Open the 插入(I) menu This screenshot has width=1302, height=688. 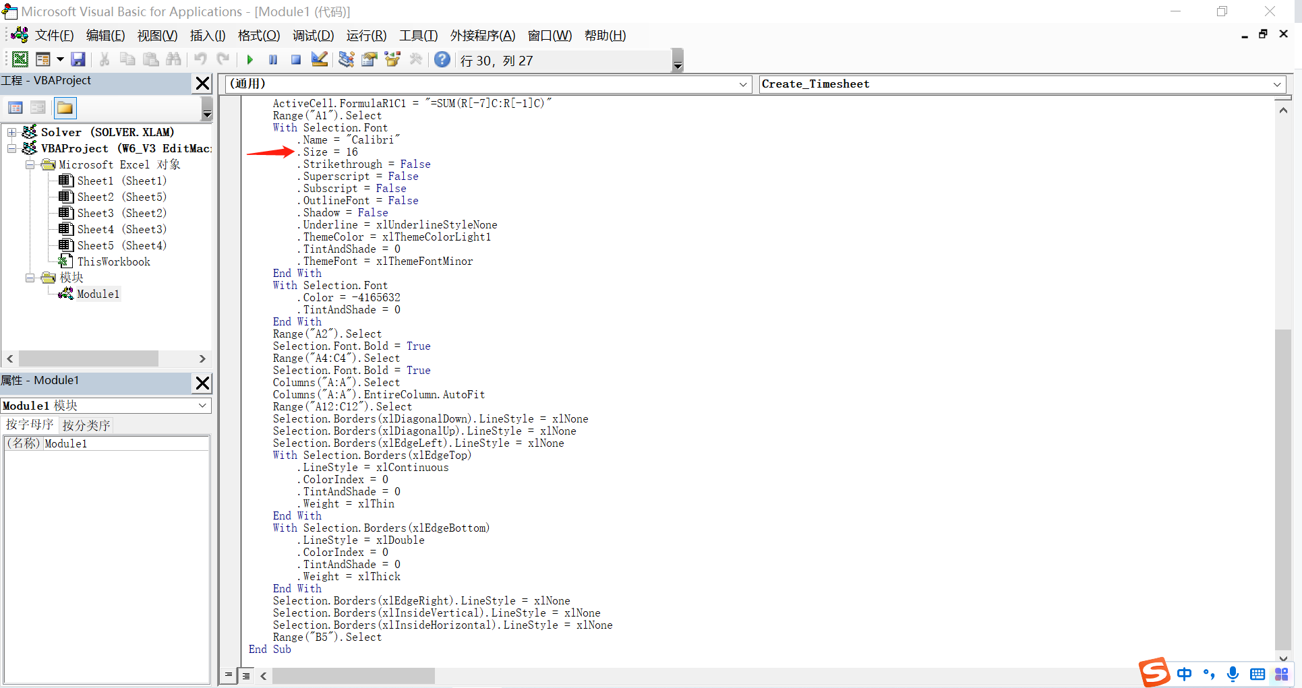[x=208, y=36]
